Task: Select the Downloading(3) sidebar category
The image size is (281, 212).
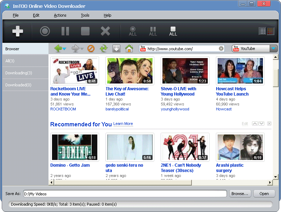Action: tap(19, 73)
